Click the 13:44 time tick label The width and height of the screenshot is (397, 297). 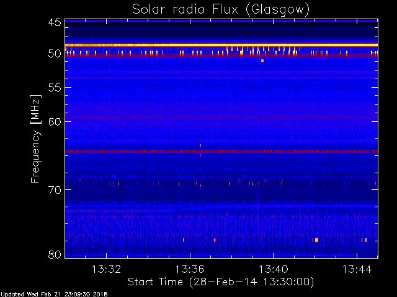click(x=357, y=269)
